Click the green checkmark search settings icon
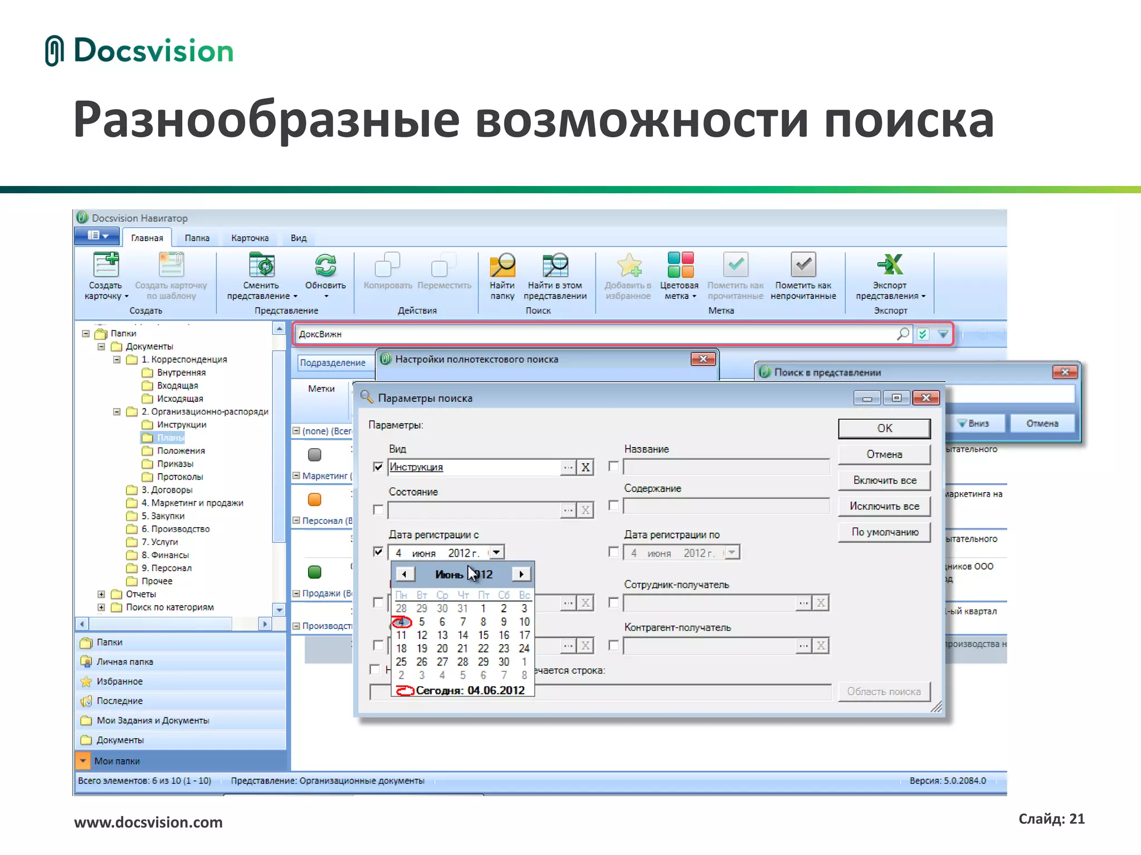 (923, 334)
